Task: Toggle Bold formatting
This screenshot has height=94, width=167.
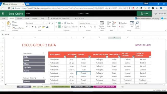Action: 27,27
